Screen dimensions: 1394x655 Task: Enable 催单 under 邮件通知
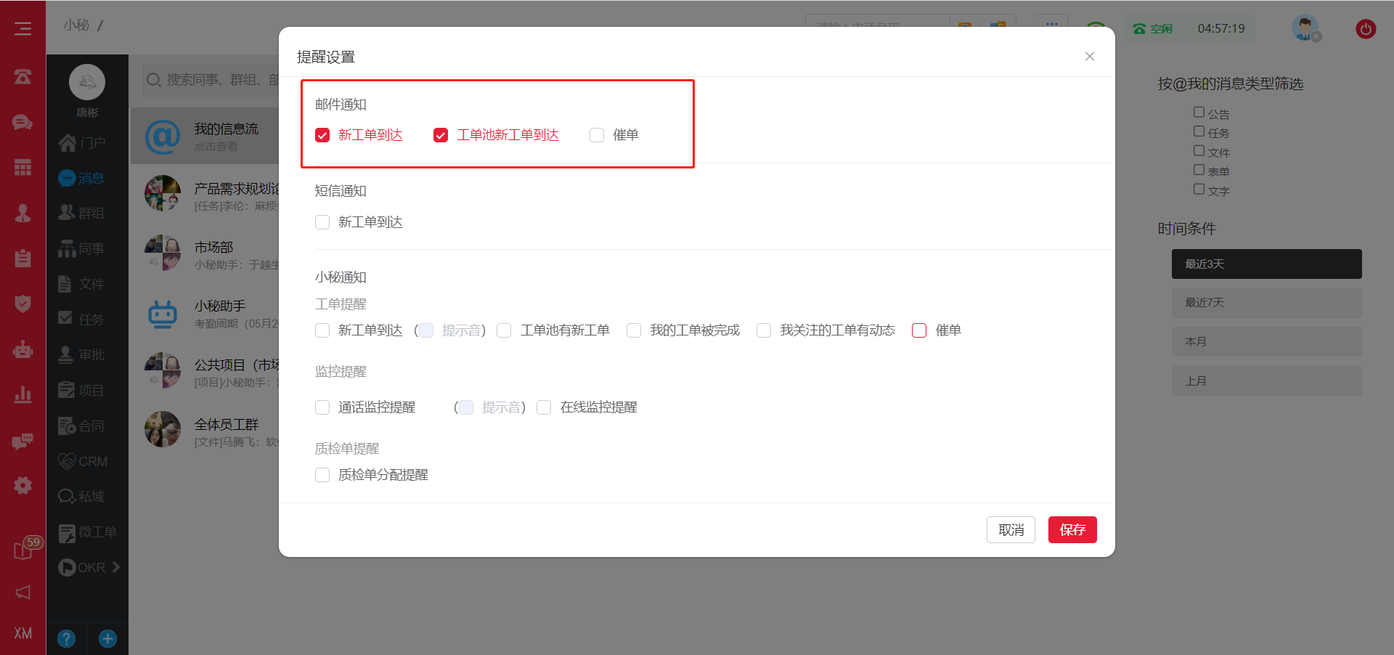[x=597, y=135]
